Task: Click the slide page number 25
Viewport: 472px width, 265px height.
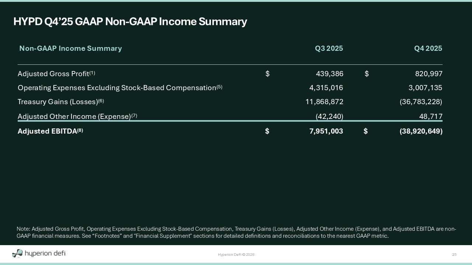Action: tap(454, 255)
